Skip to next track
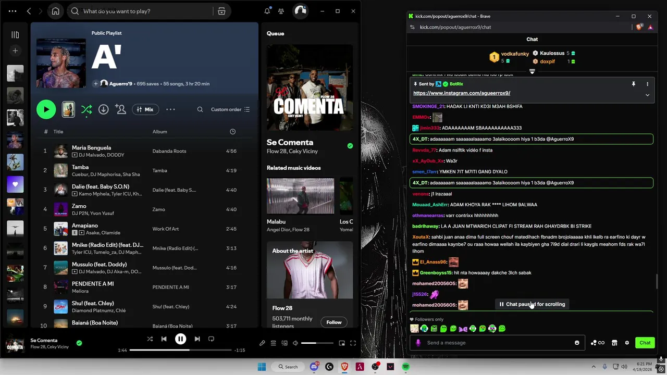This screenshot has width=667, height=375. point(197,339)
